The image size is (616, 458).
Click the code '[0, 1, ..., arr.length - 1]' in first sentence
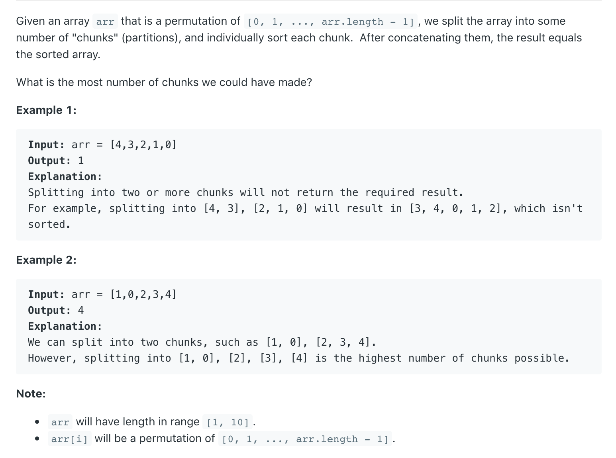331,22
